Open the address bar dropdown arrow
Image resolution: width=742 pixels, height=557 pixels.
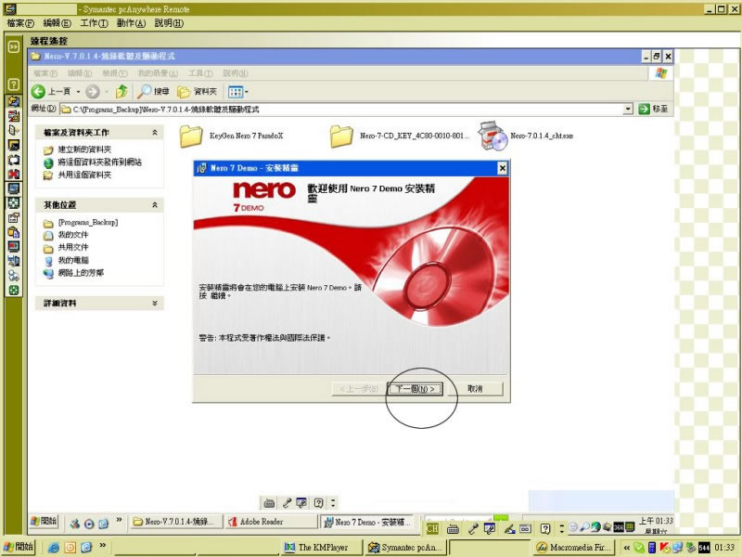[x=628, y=109]
